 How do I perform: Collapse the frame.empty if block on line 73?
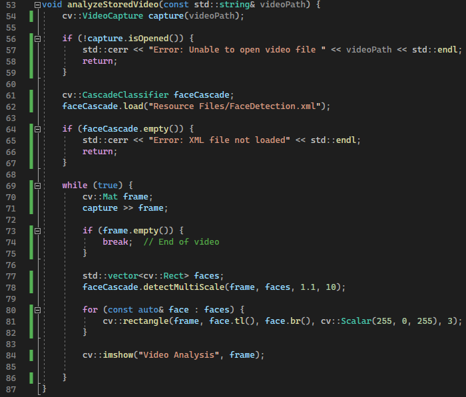pos(37,231)
